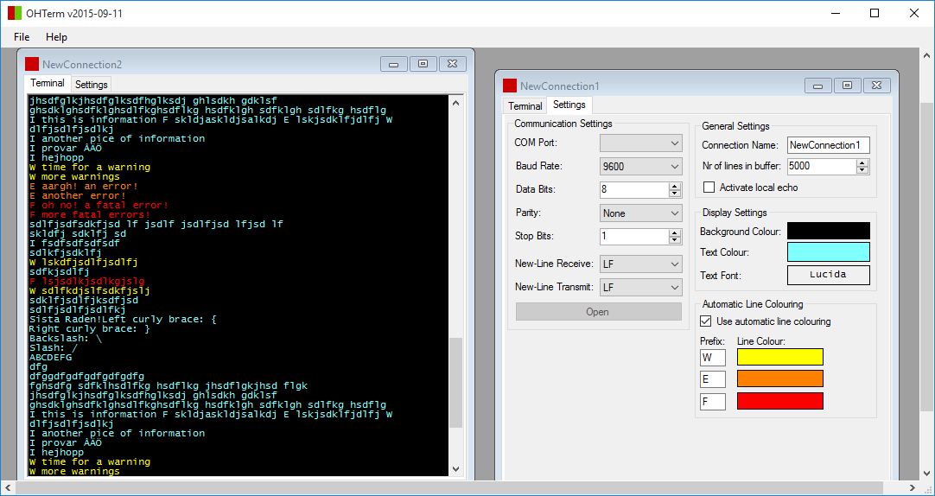Viewport: 935px width, 496px height.
Task: Expand the Parity dropdown
Action: pos(640,213)
